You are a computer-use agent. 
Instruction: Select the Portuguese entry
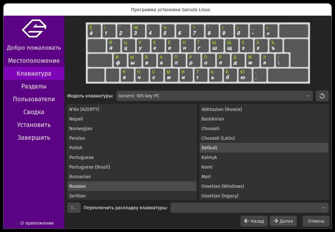click(x=132, y=157)
